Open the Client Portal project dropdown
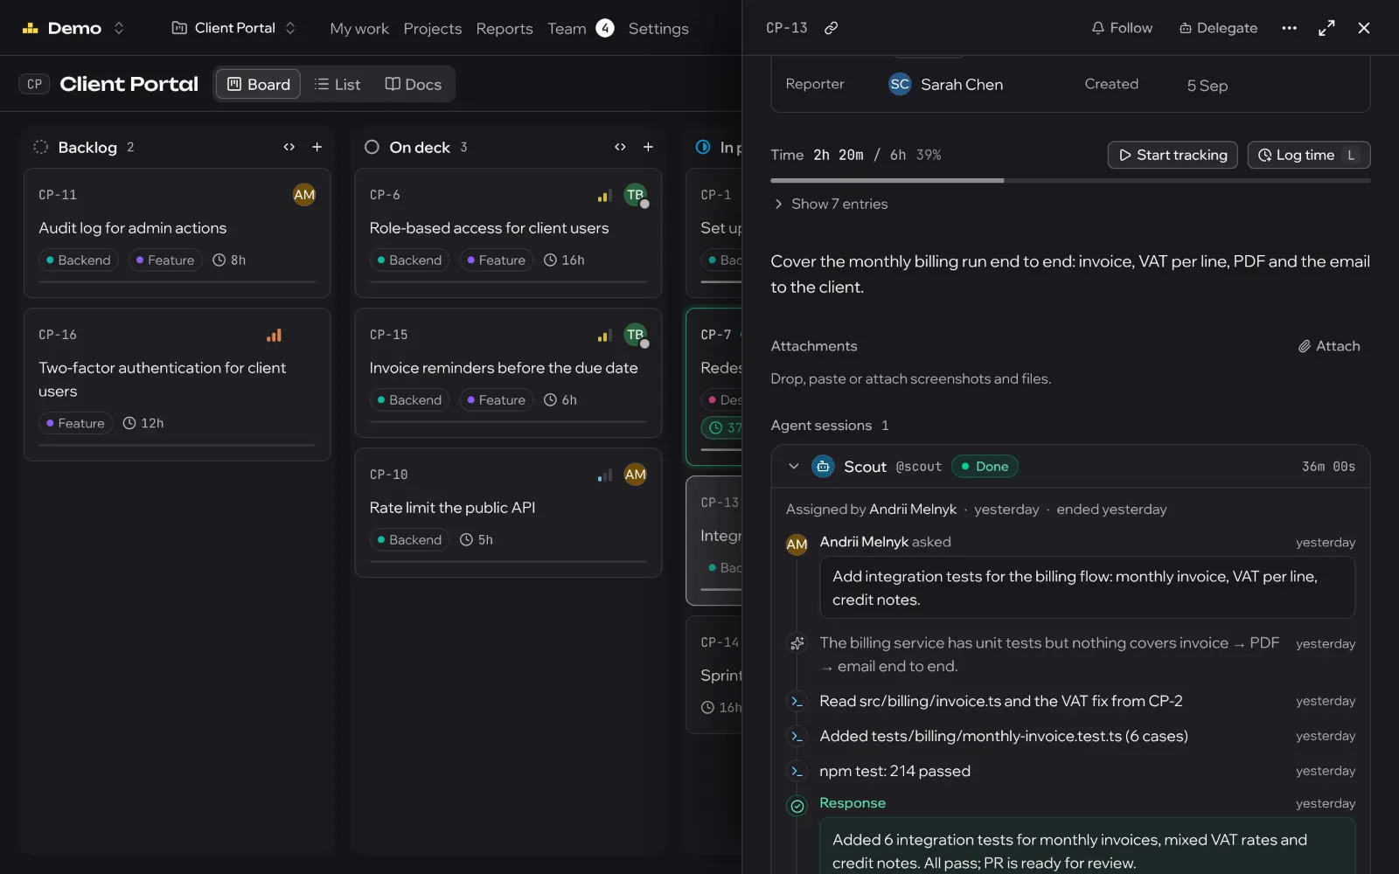The width and height of the screenshot is (1399, 874). [233, 28]
